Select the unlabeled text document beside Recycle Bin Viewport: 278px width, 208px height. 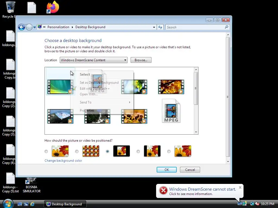click(x=32, y=8)
